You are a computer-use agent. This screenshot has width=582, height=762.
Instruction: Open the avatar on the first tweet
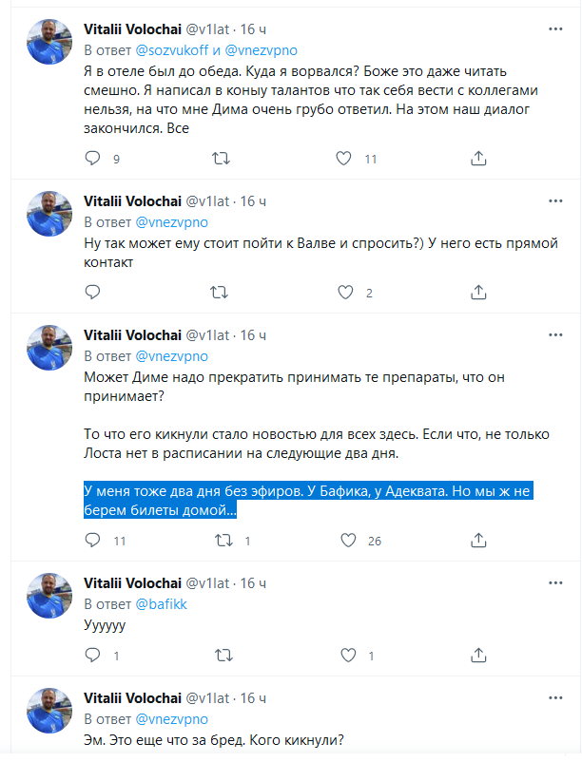click(49, 41)
